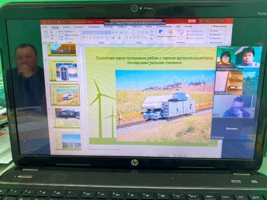Click the Cut scissors icon
The width and height of the screenshot is (267, 200).
tap(51, 32)
